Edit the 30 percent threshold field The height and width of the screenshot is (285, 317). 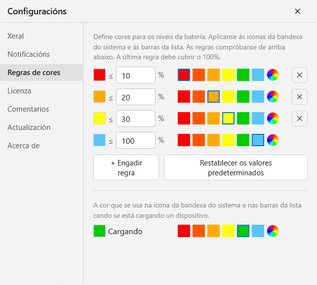point(136,119)
